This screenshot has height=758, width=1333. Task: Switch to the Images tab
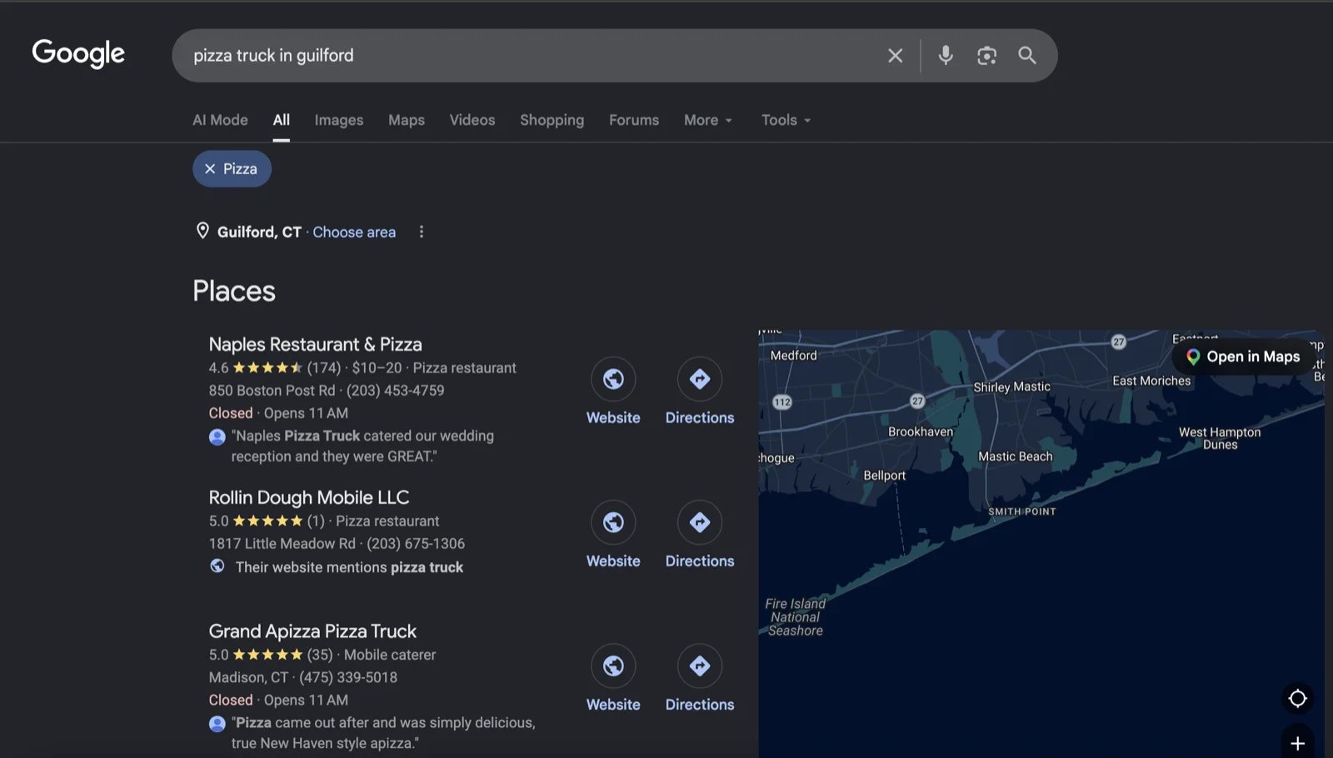(338, 120)
